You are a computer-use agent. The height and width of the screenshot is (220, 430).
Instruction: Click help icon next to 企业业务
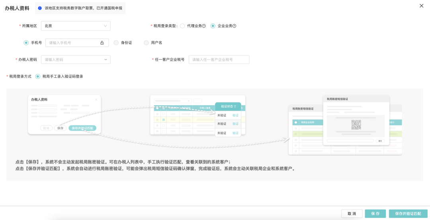[235, 26]
